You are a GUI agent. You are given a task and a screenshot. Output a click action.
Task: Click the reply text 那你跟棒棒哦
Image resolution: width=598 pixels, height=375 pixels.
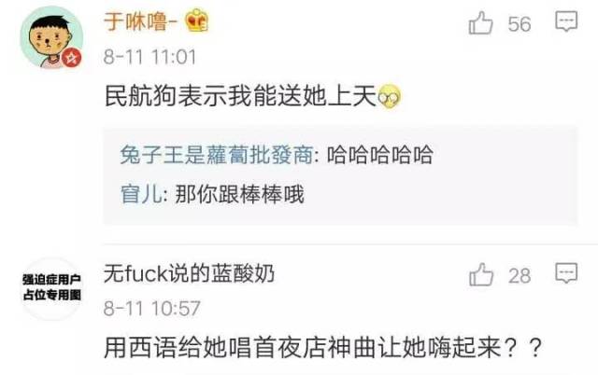click(x=239, y=194)
